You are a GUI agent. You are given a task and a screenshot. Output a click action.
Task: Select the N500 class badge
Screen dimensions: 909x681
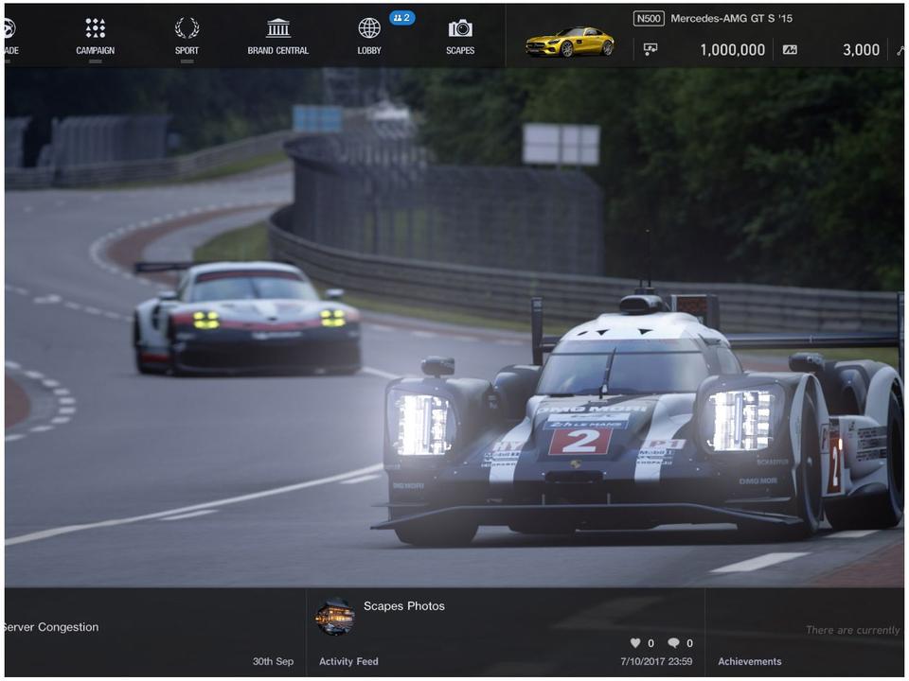pos(649,17)
